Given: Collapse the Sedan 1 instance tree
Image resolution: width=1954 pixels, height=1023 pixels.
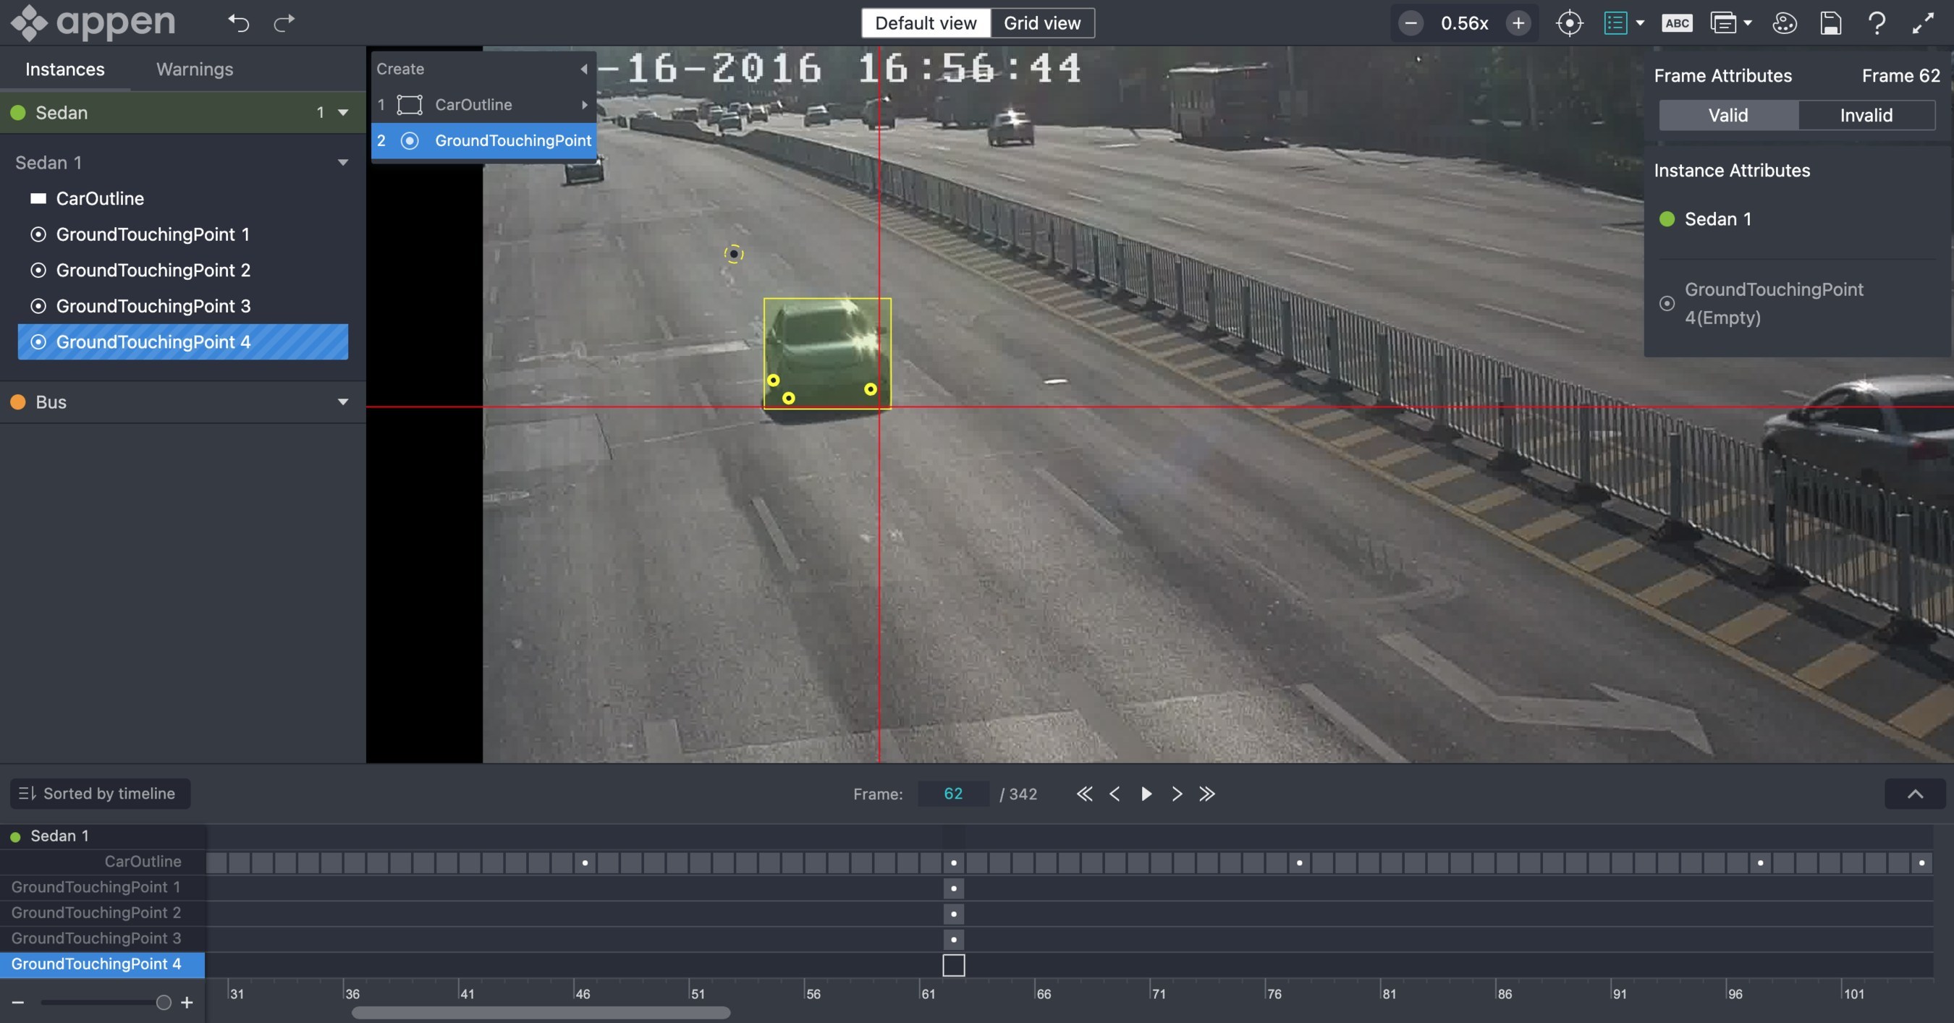Looking at the screenshot, I should (x=343, y=162).
